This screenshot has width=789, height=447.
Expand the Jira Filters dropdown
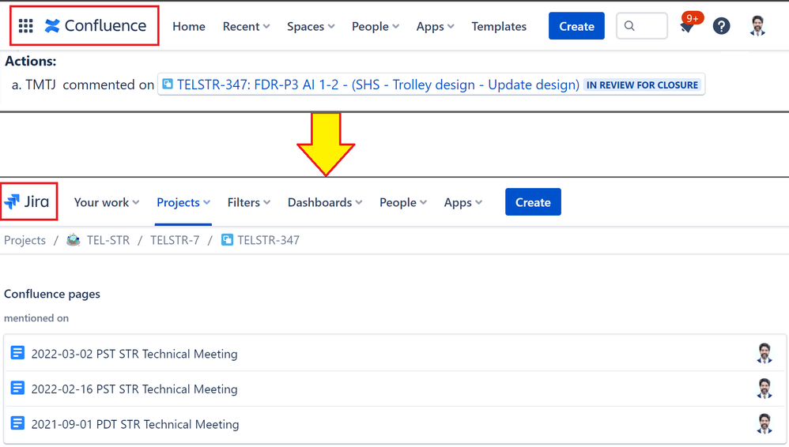point(248,203)
